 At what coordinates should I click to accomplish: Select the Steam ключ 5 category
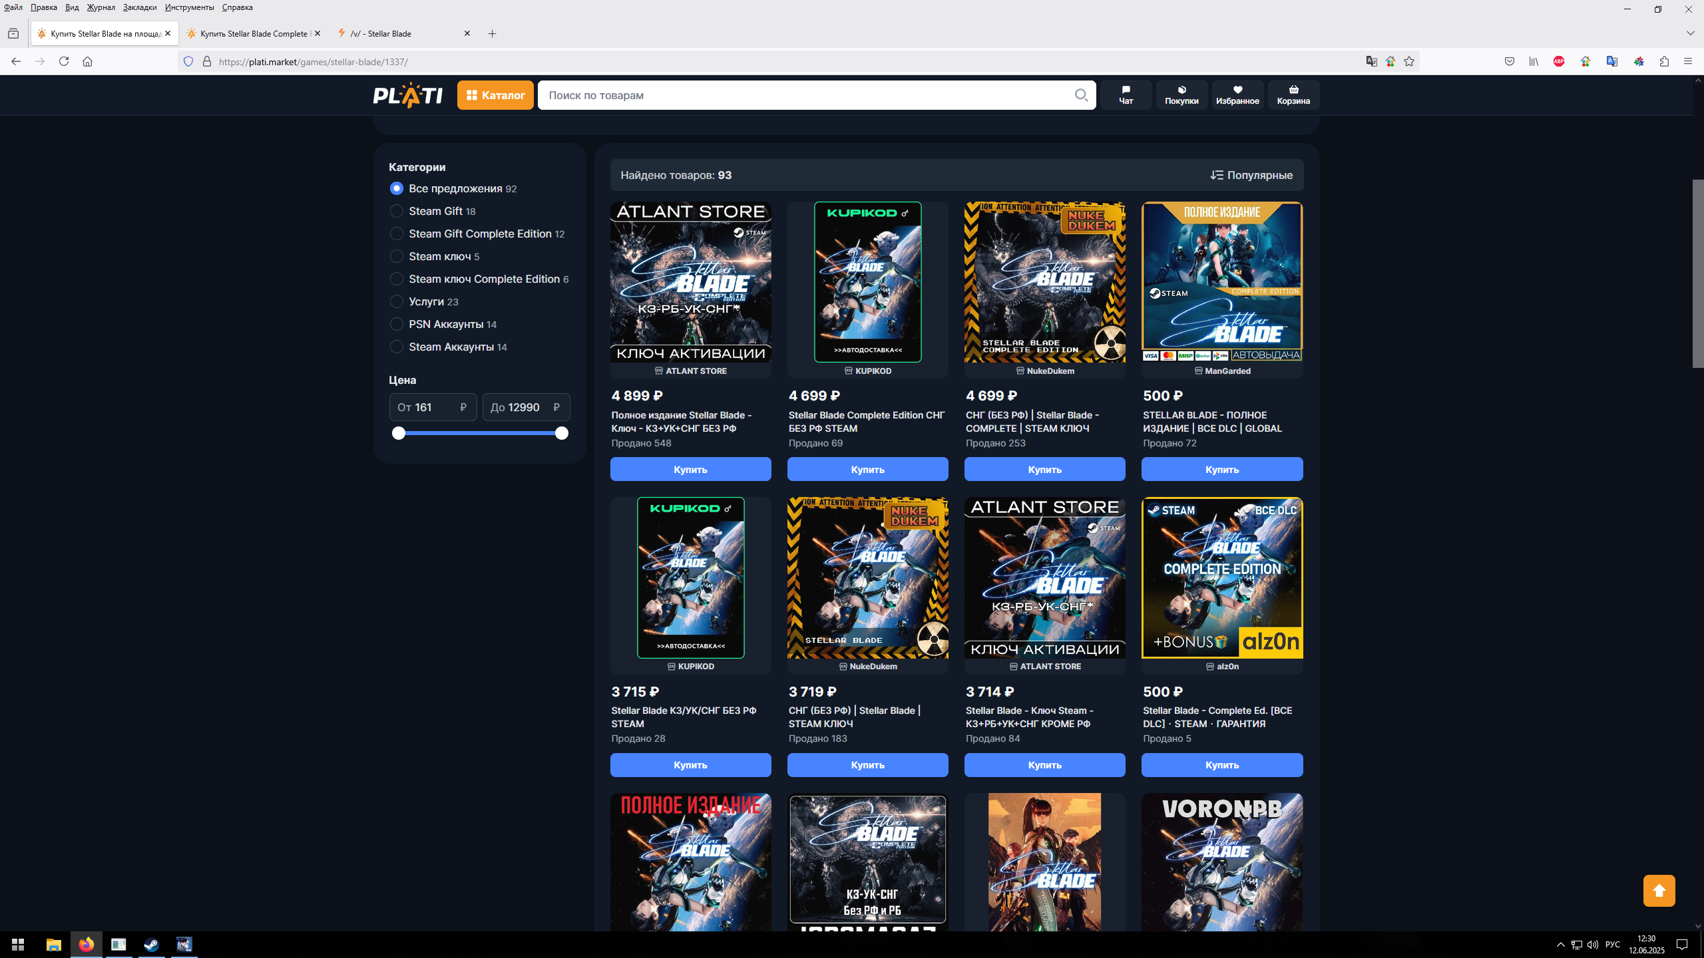pos(435,256)
